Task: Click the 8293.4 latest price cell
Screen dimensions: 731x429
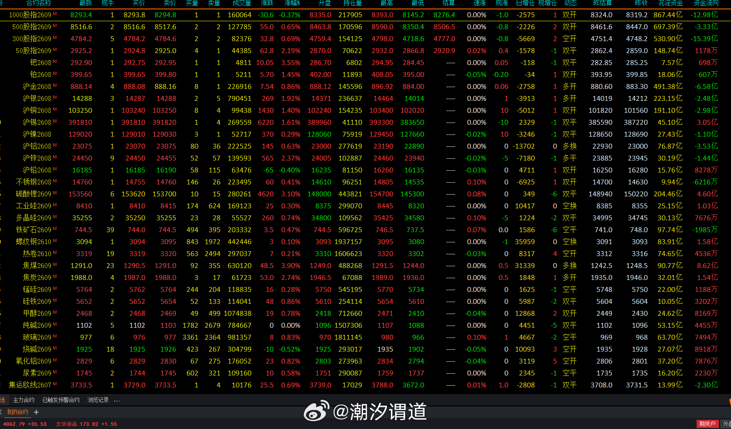Action: 81,15
